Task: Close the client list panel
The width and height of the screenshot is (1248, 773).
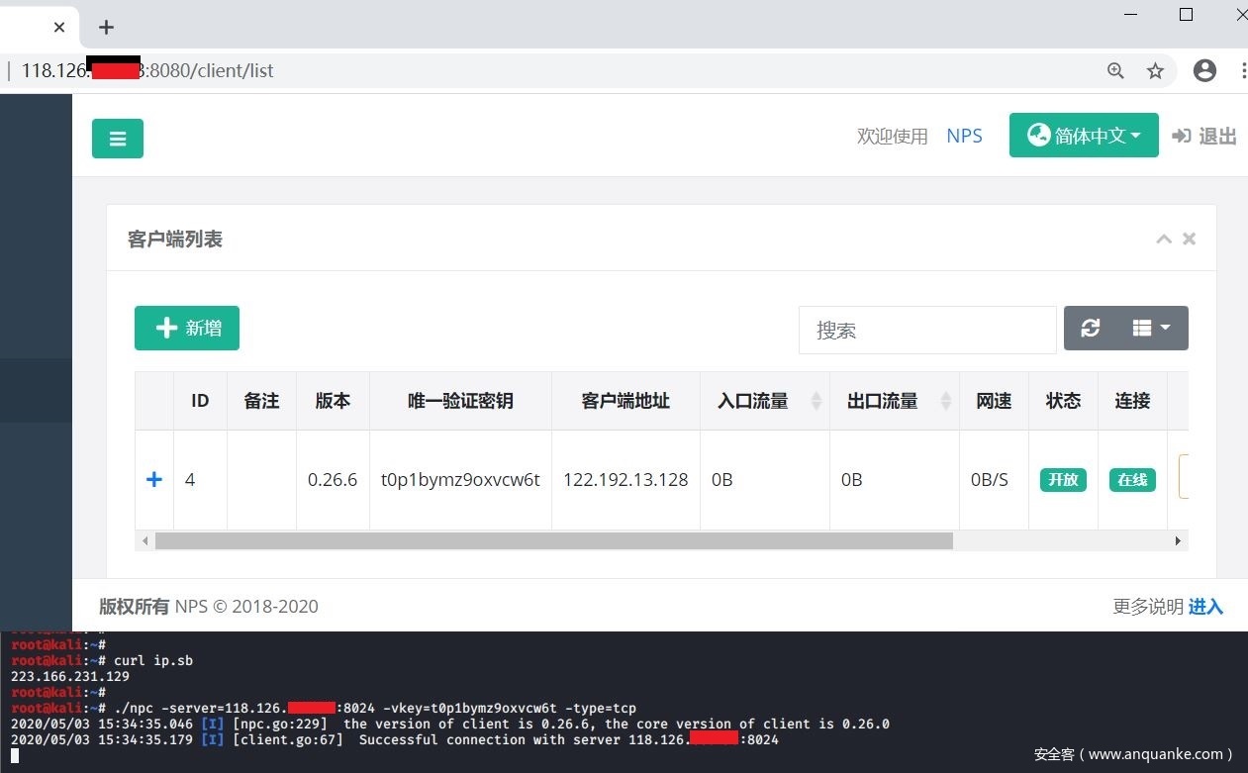Action: [1190, 239]
